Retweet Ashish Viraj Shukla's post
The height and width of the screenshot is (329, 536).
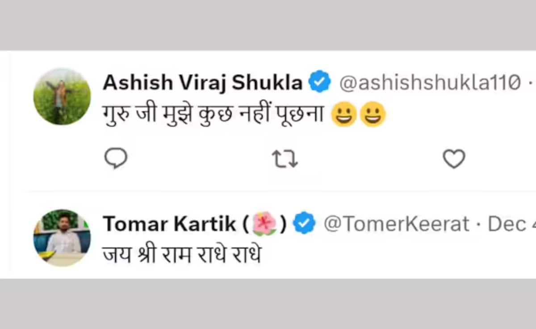[x=285, y=159]
